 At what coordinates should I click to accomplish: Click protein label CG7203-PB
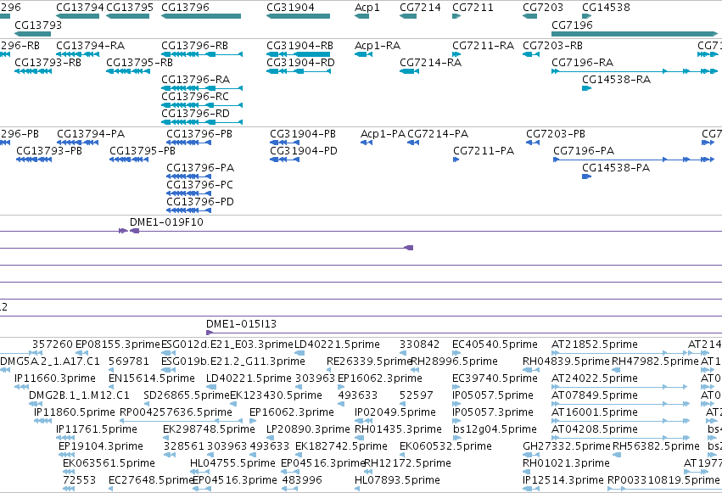click(x=556, y=134)
